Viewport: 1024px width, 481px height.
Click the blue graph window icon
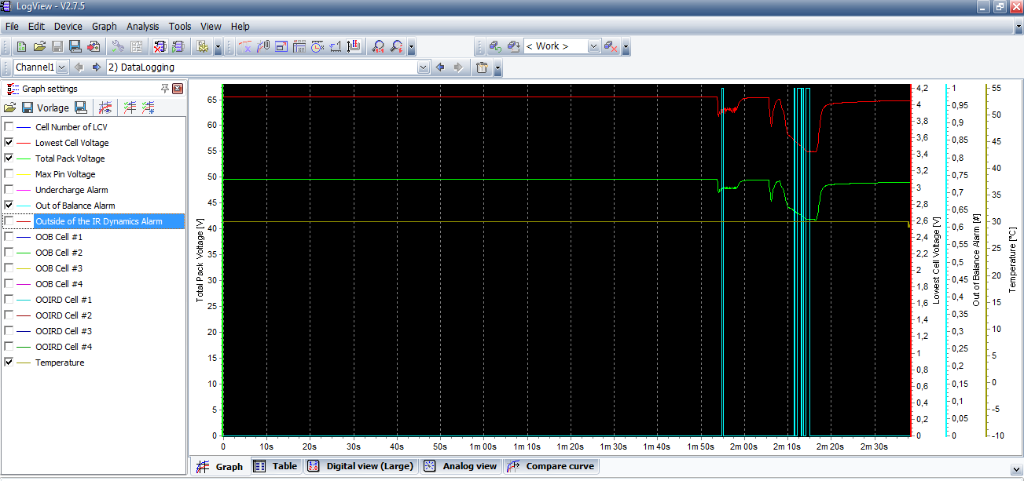point(282,46)
